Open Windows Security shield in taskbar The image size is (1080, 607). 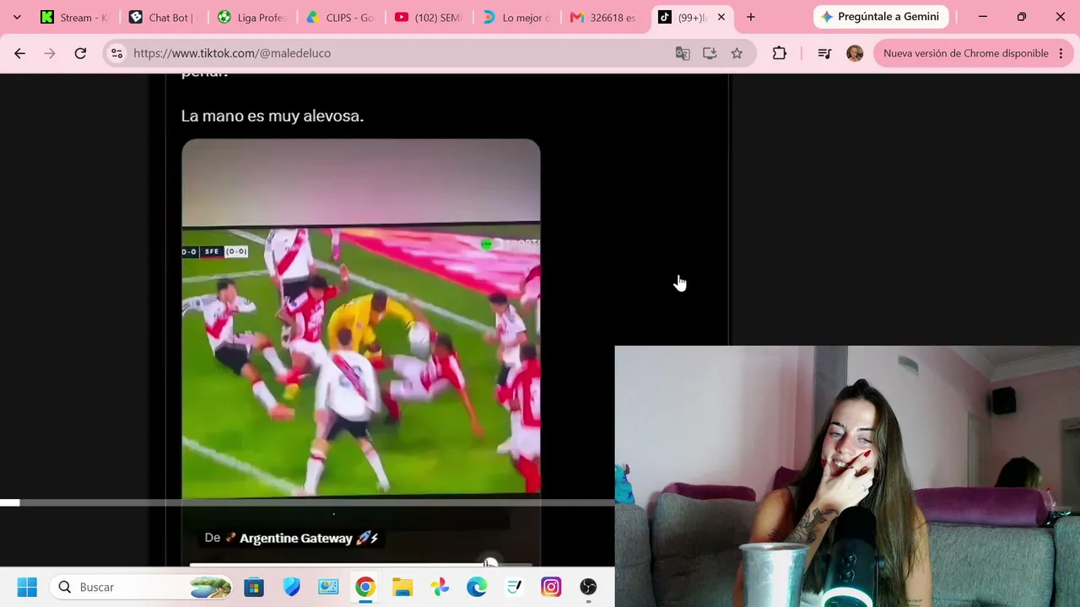291,587
